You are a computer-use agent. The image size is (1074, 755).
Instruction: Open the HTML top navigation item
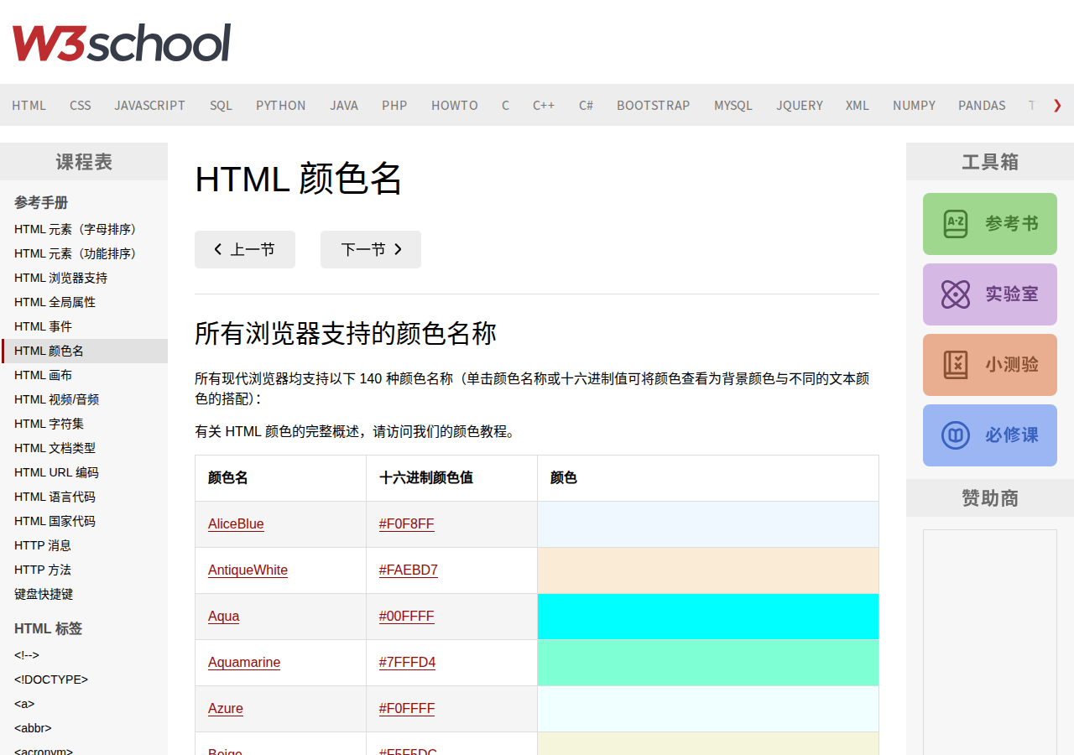click(29, 105)
